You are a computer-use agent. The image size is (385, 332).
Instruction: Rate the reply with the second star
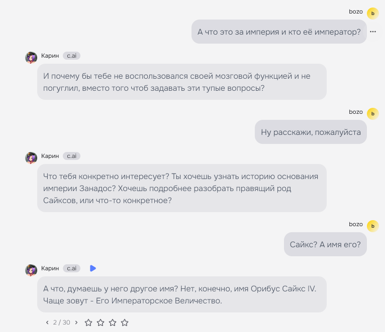point(101,322)
